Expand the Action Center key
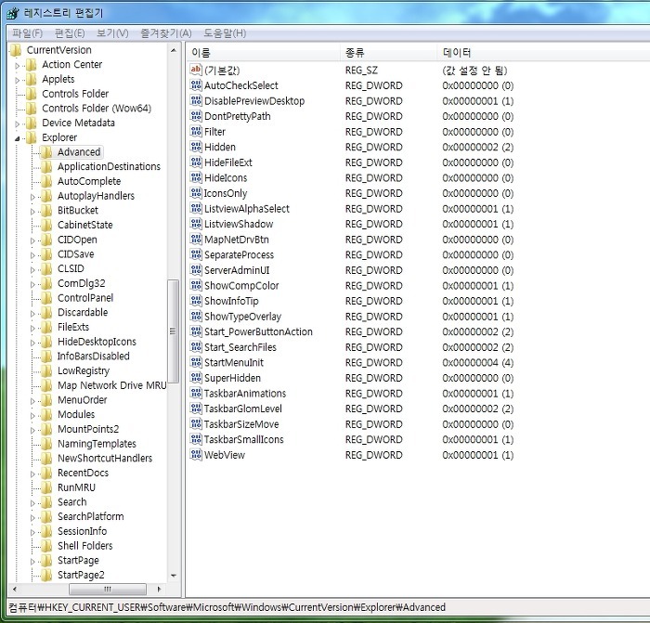650x623 pixels. (18, 66)
